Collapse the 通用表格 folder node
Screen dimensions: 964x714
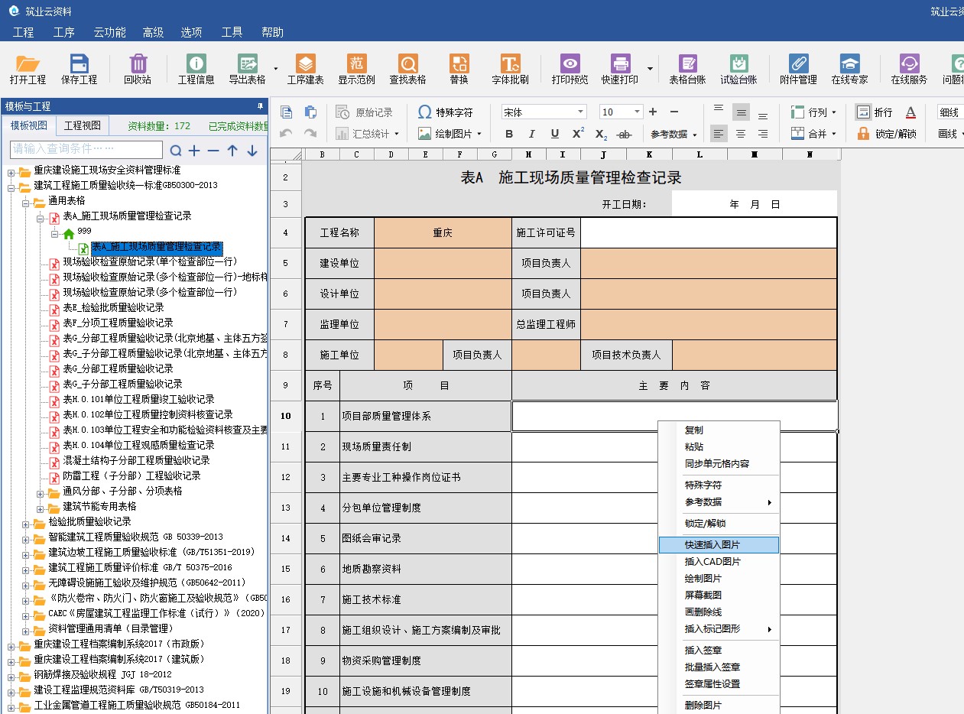pos(26,202)
